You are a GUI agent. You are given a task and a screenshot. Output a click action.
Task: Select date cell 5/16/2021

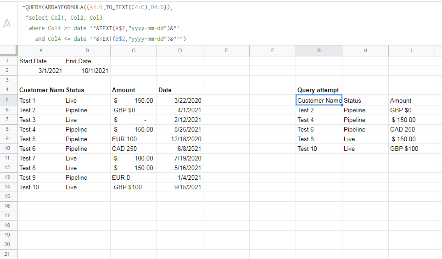click(180, 168)
